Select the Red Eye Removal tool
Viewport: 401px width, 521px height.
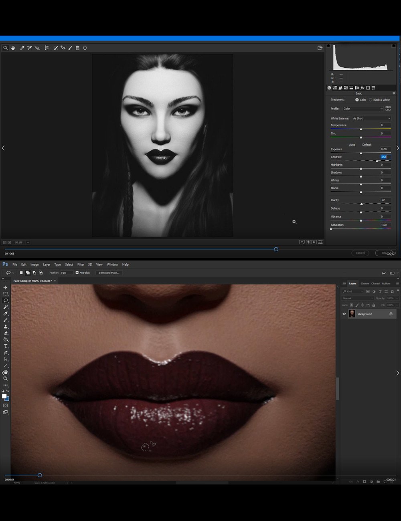click(63, 48)
